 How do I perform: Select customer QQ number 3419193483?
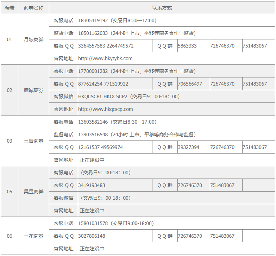[x=92, y=185]
